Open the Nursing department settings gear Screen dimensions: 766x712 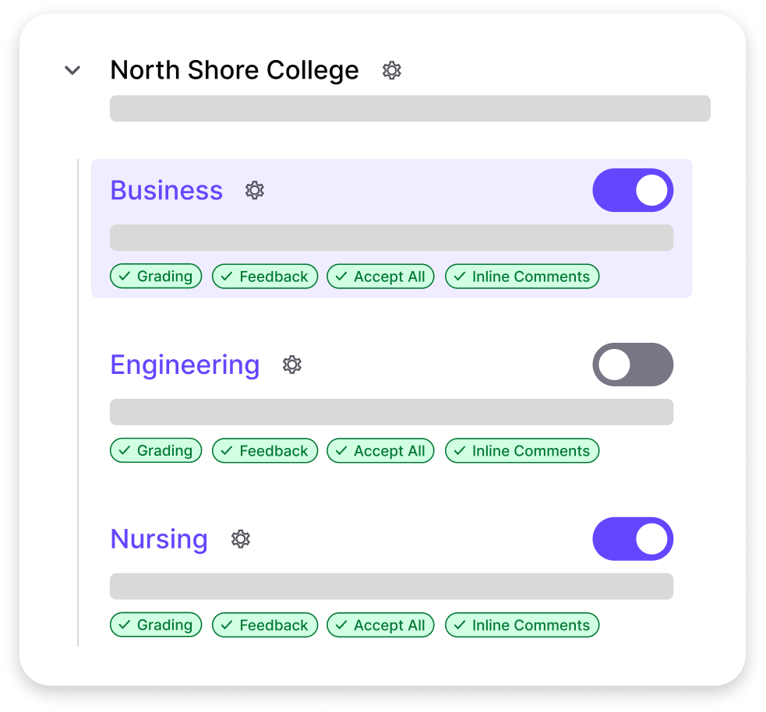click(240, 538)
